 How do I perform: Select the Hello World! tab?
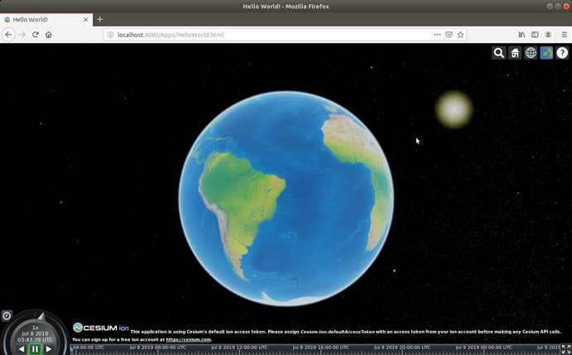point(46,20)
